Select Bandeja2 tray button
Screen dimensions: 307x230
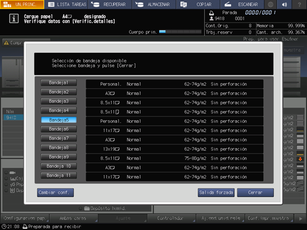coord(59,92)
